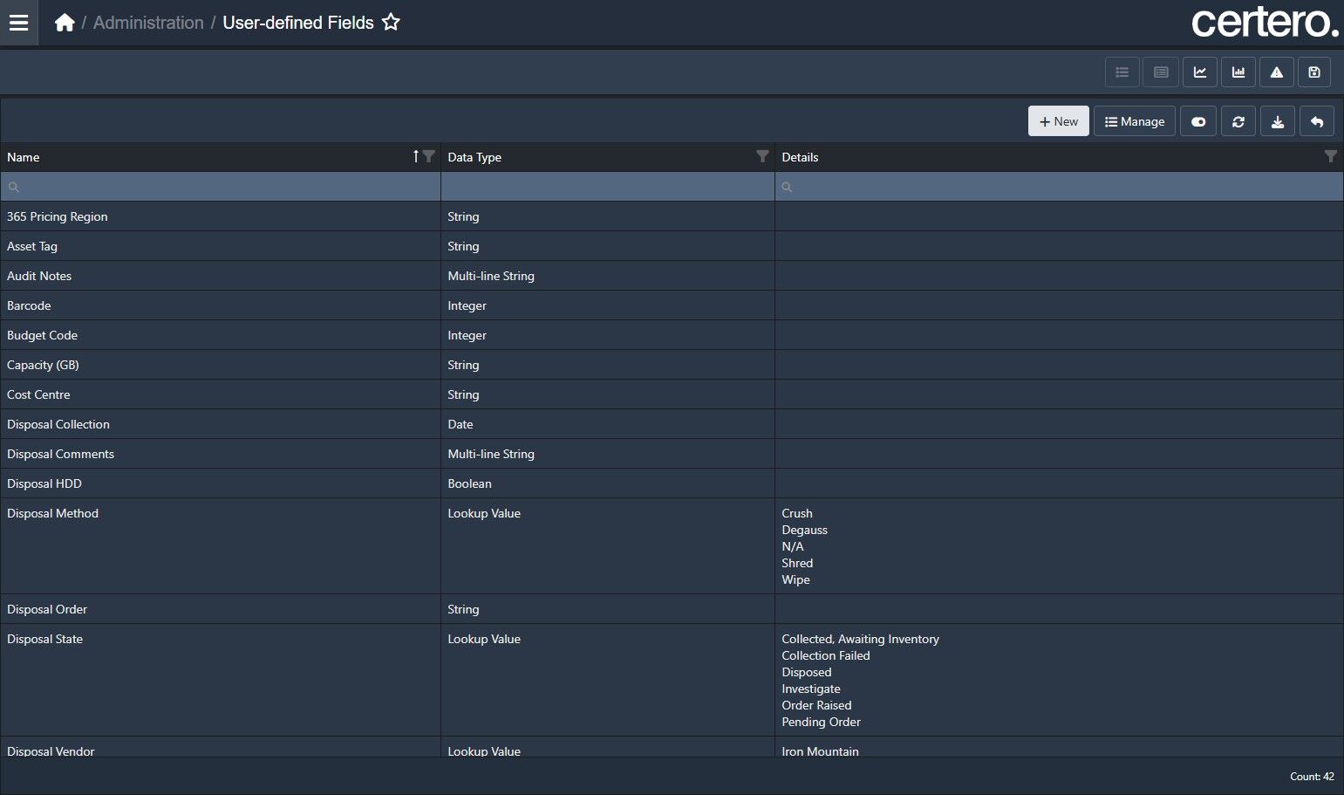Click the Boolean type in Disposal HDD row
1344x795 pixels.
(469, 483)
